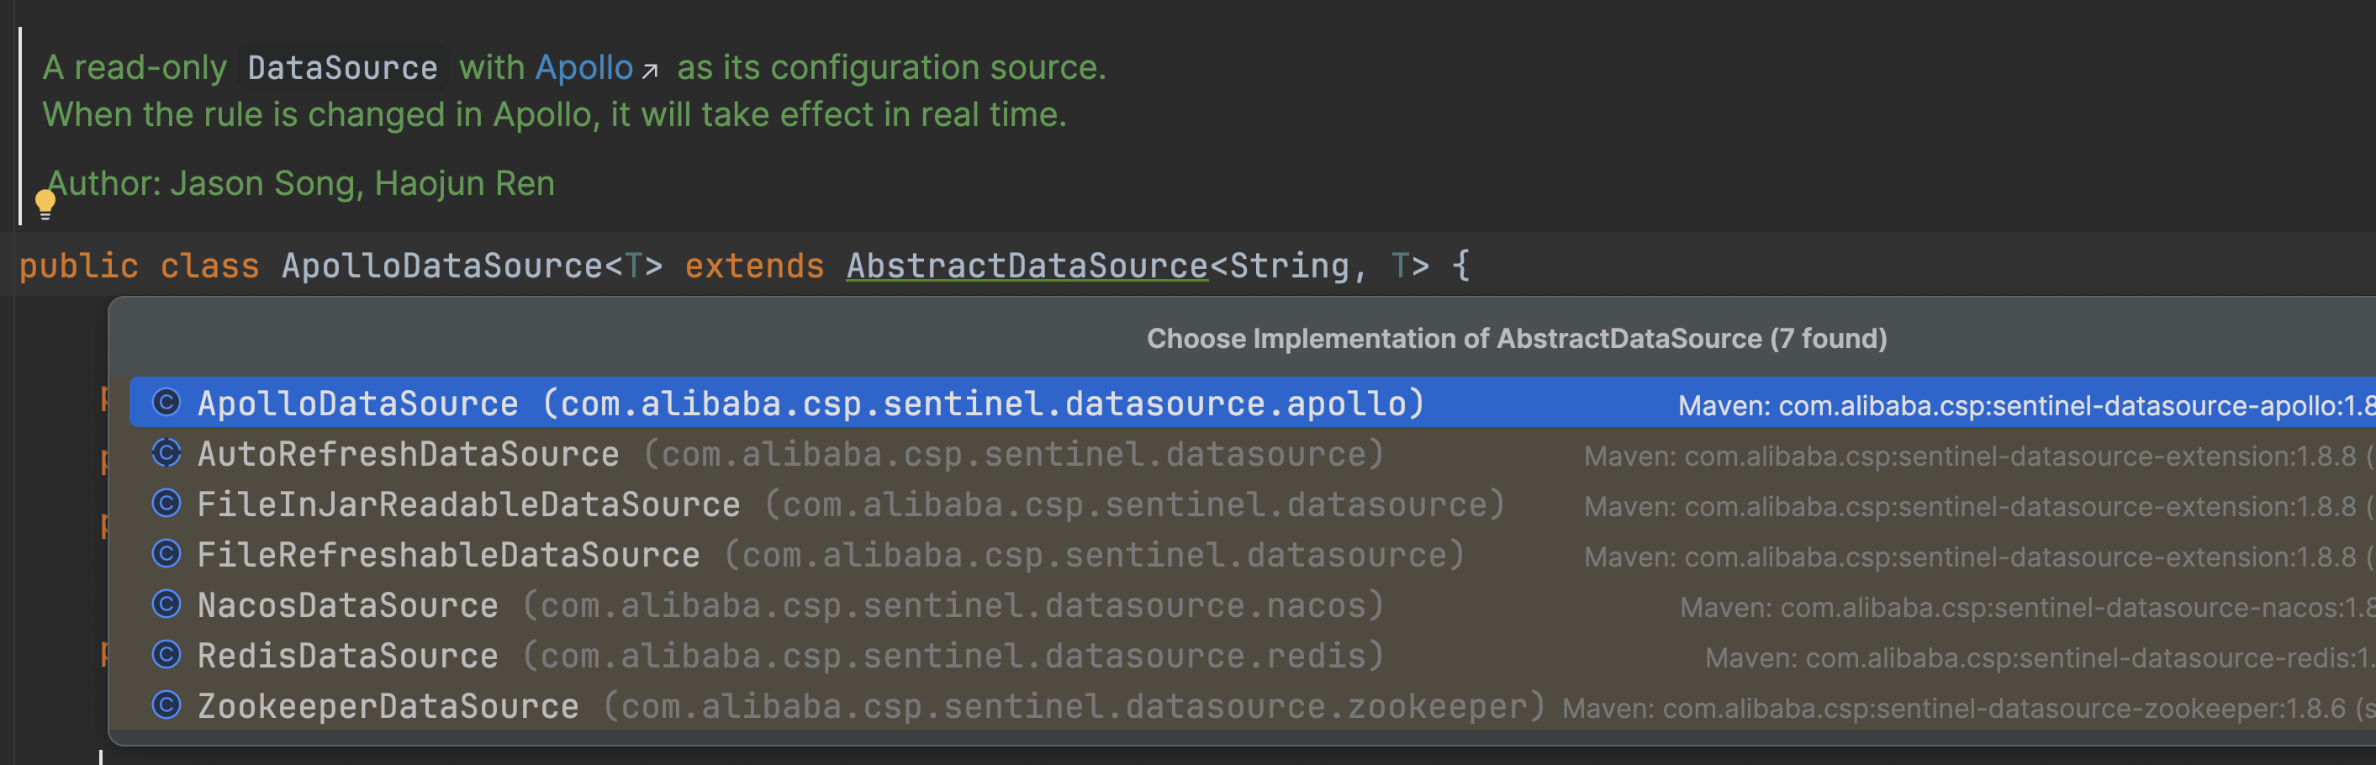2376x765 pixels.
Task: Click the Choose Implementation popup title
Action: click(1515, 339)
